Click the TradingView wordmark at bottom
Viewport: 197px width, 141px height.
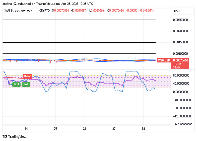pos(17,136)
